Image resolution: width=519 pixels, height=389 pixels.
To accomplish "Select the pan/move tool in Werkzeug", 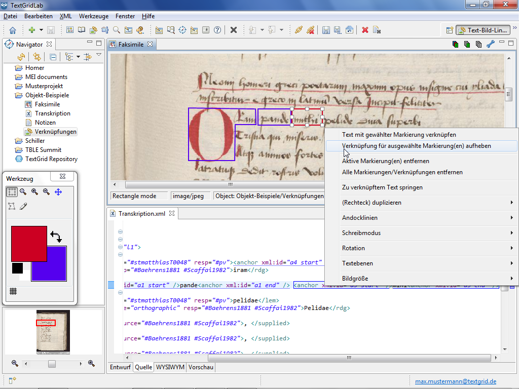I will tap(58, 192).
